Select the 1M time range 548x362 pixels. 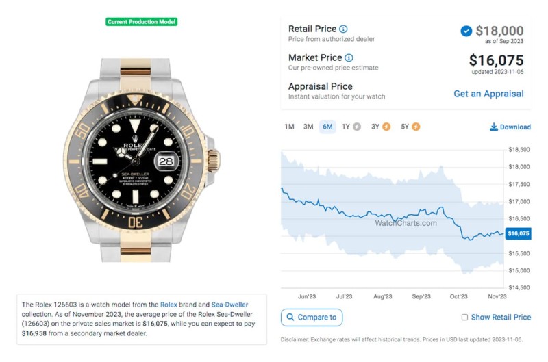[x=289, y=127]
